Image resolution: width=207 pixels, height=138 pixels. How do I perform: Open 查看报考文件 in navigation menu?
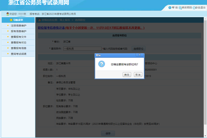pyautogui.click(x=18, y=37)
